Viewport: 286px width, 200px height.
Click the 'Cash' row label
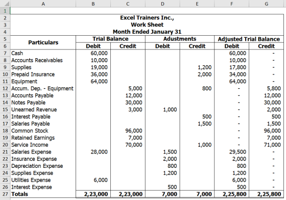point(43,53)
